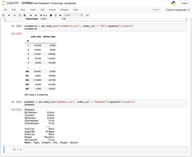Open the Cell menu
The width and height of the screenshot is (192, 157).
(43, 10)
